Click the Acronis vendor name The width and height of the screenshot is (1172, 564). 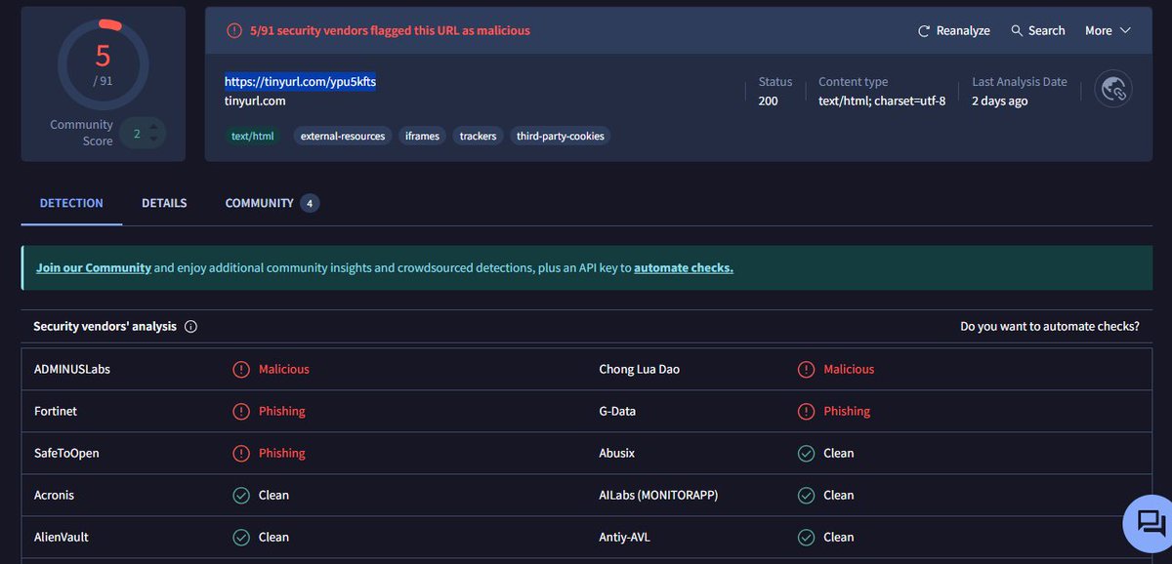coord(54,496)
